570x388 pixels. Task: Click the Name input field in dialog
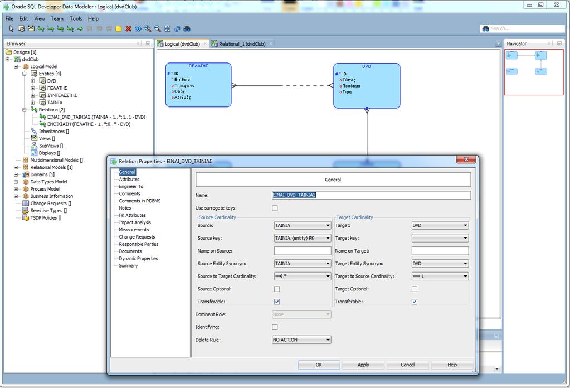(371, 195)
